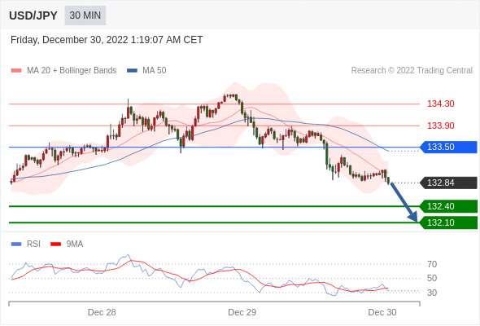The width and height of the screenshot is (480, 326).
Task: Click the MA 50 legend label
Action: point(155,71)
